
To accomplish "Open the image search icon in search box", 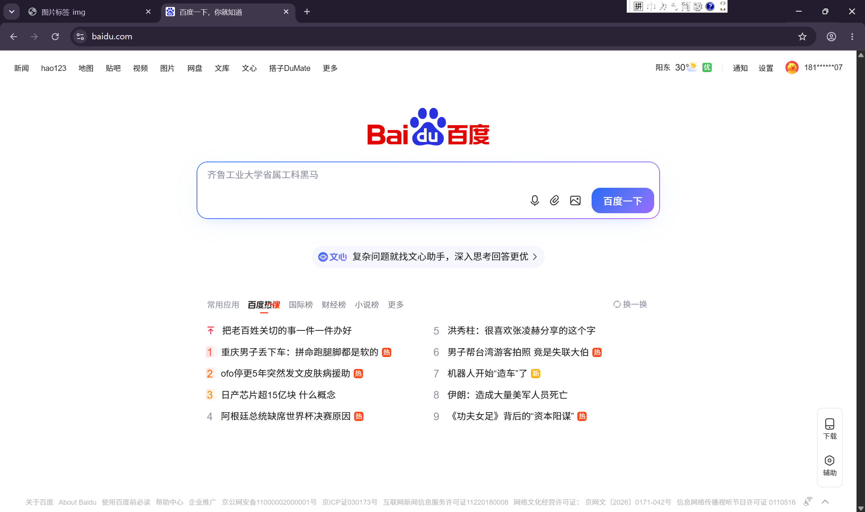I will point(575,200).
